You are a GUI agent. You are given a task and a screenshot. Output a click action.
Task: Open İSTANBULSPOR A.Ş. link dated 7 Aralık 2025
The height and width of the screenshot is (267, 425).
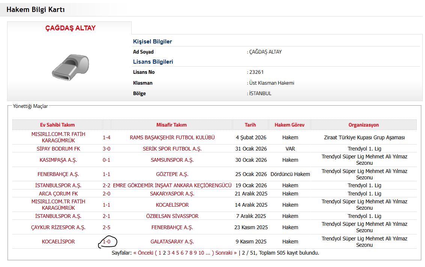58,216
